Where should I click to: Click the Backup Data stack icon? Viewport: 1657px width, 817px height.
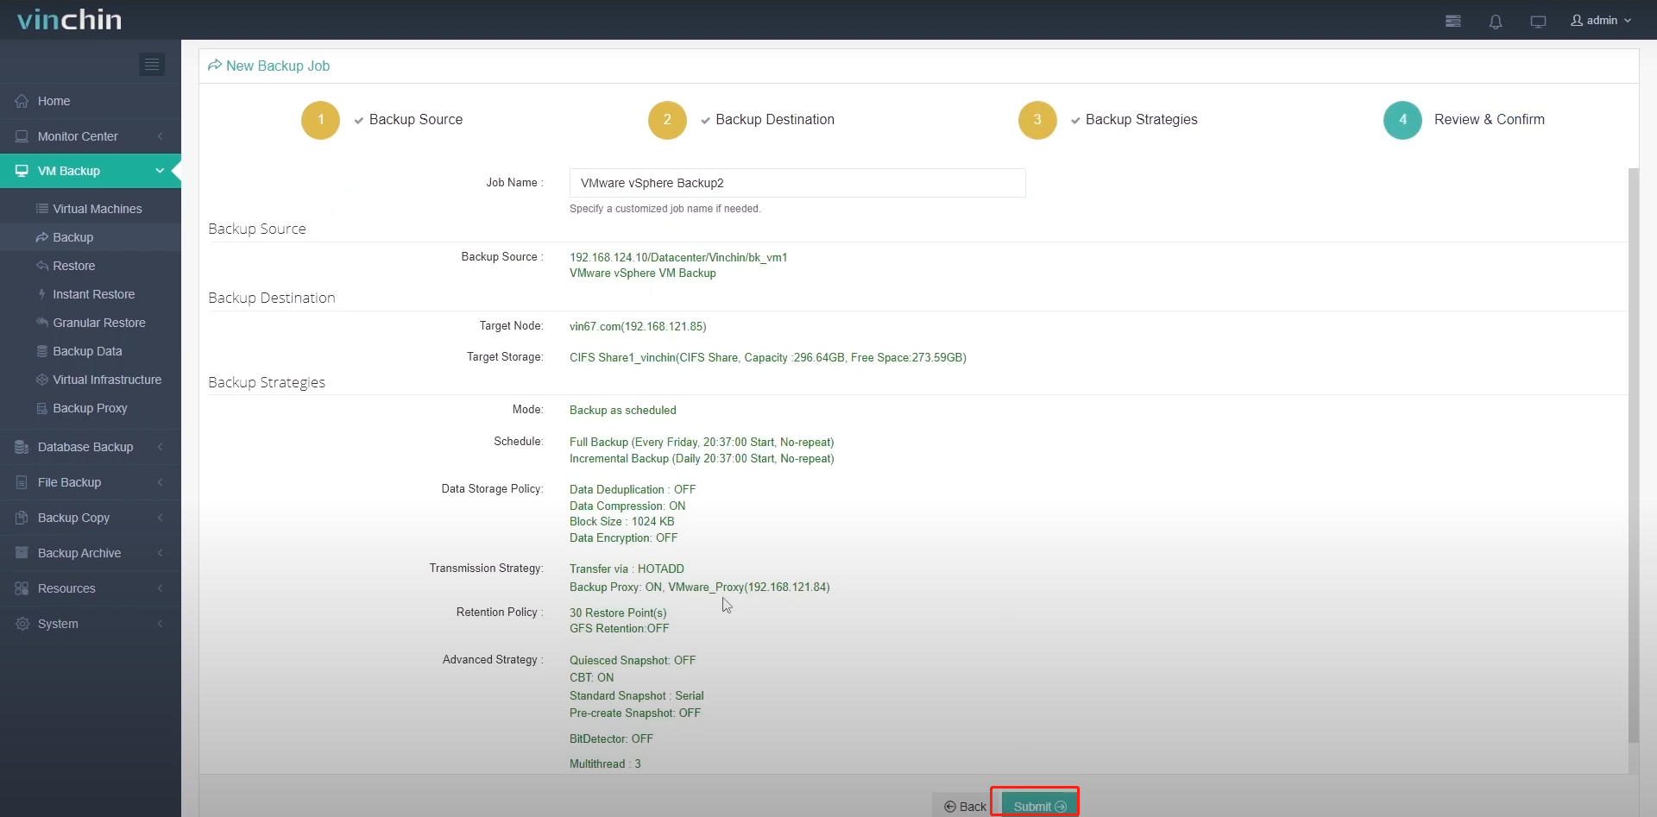pyautogui.click(x=41, y=351)
